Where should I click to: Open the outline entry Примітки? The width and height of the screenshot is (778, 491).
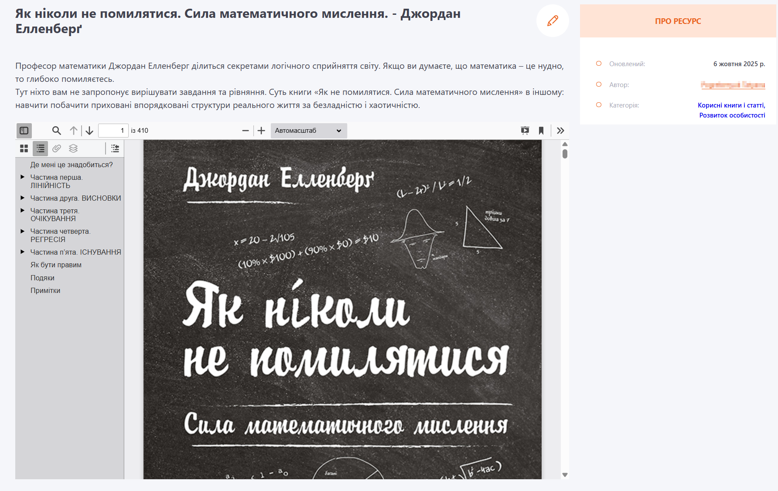coord(45,290)
